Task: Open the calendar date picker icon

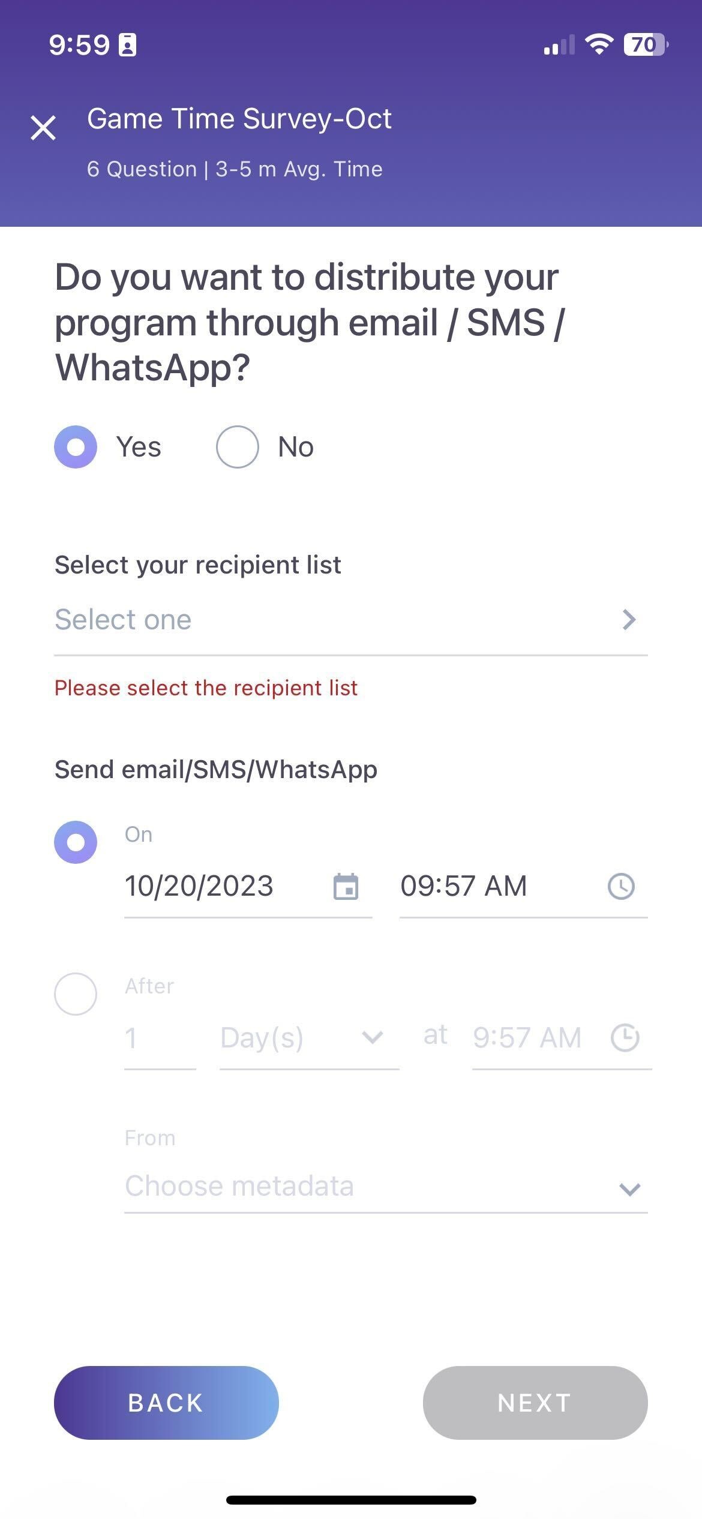Action: [x=346, y=887]
